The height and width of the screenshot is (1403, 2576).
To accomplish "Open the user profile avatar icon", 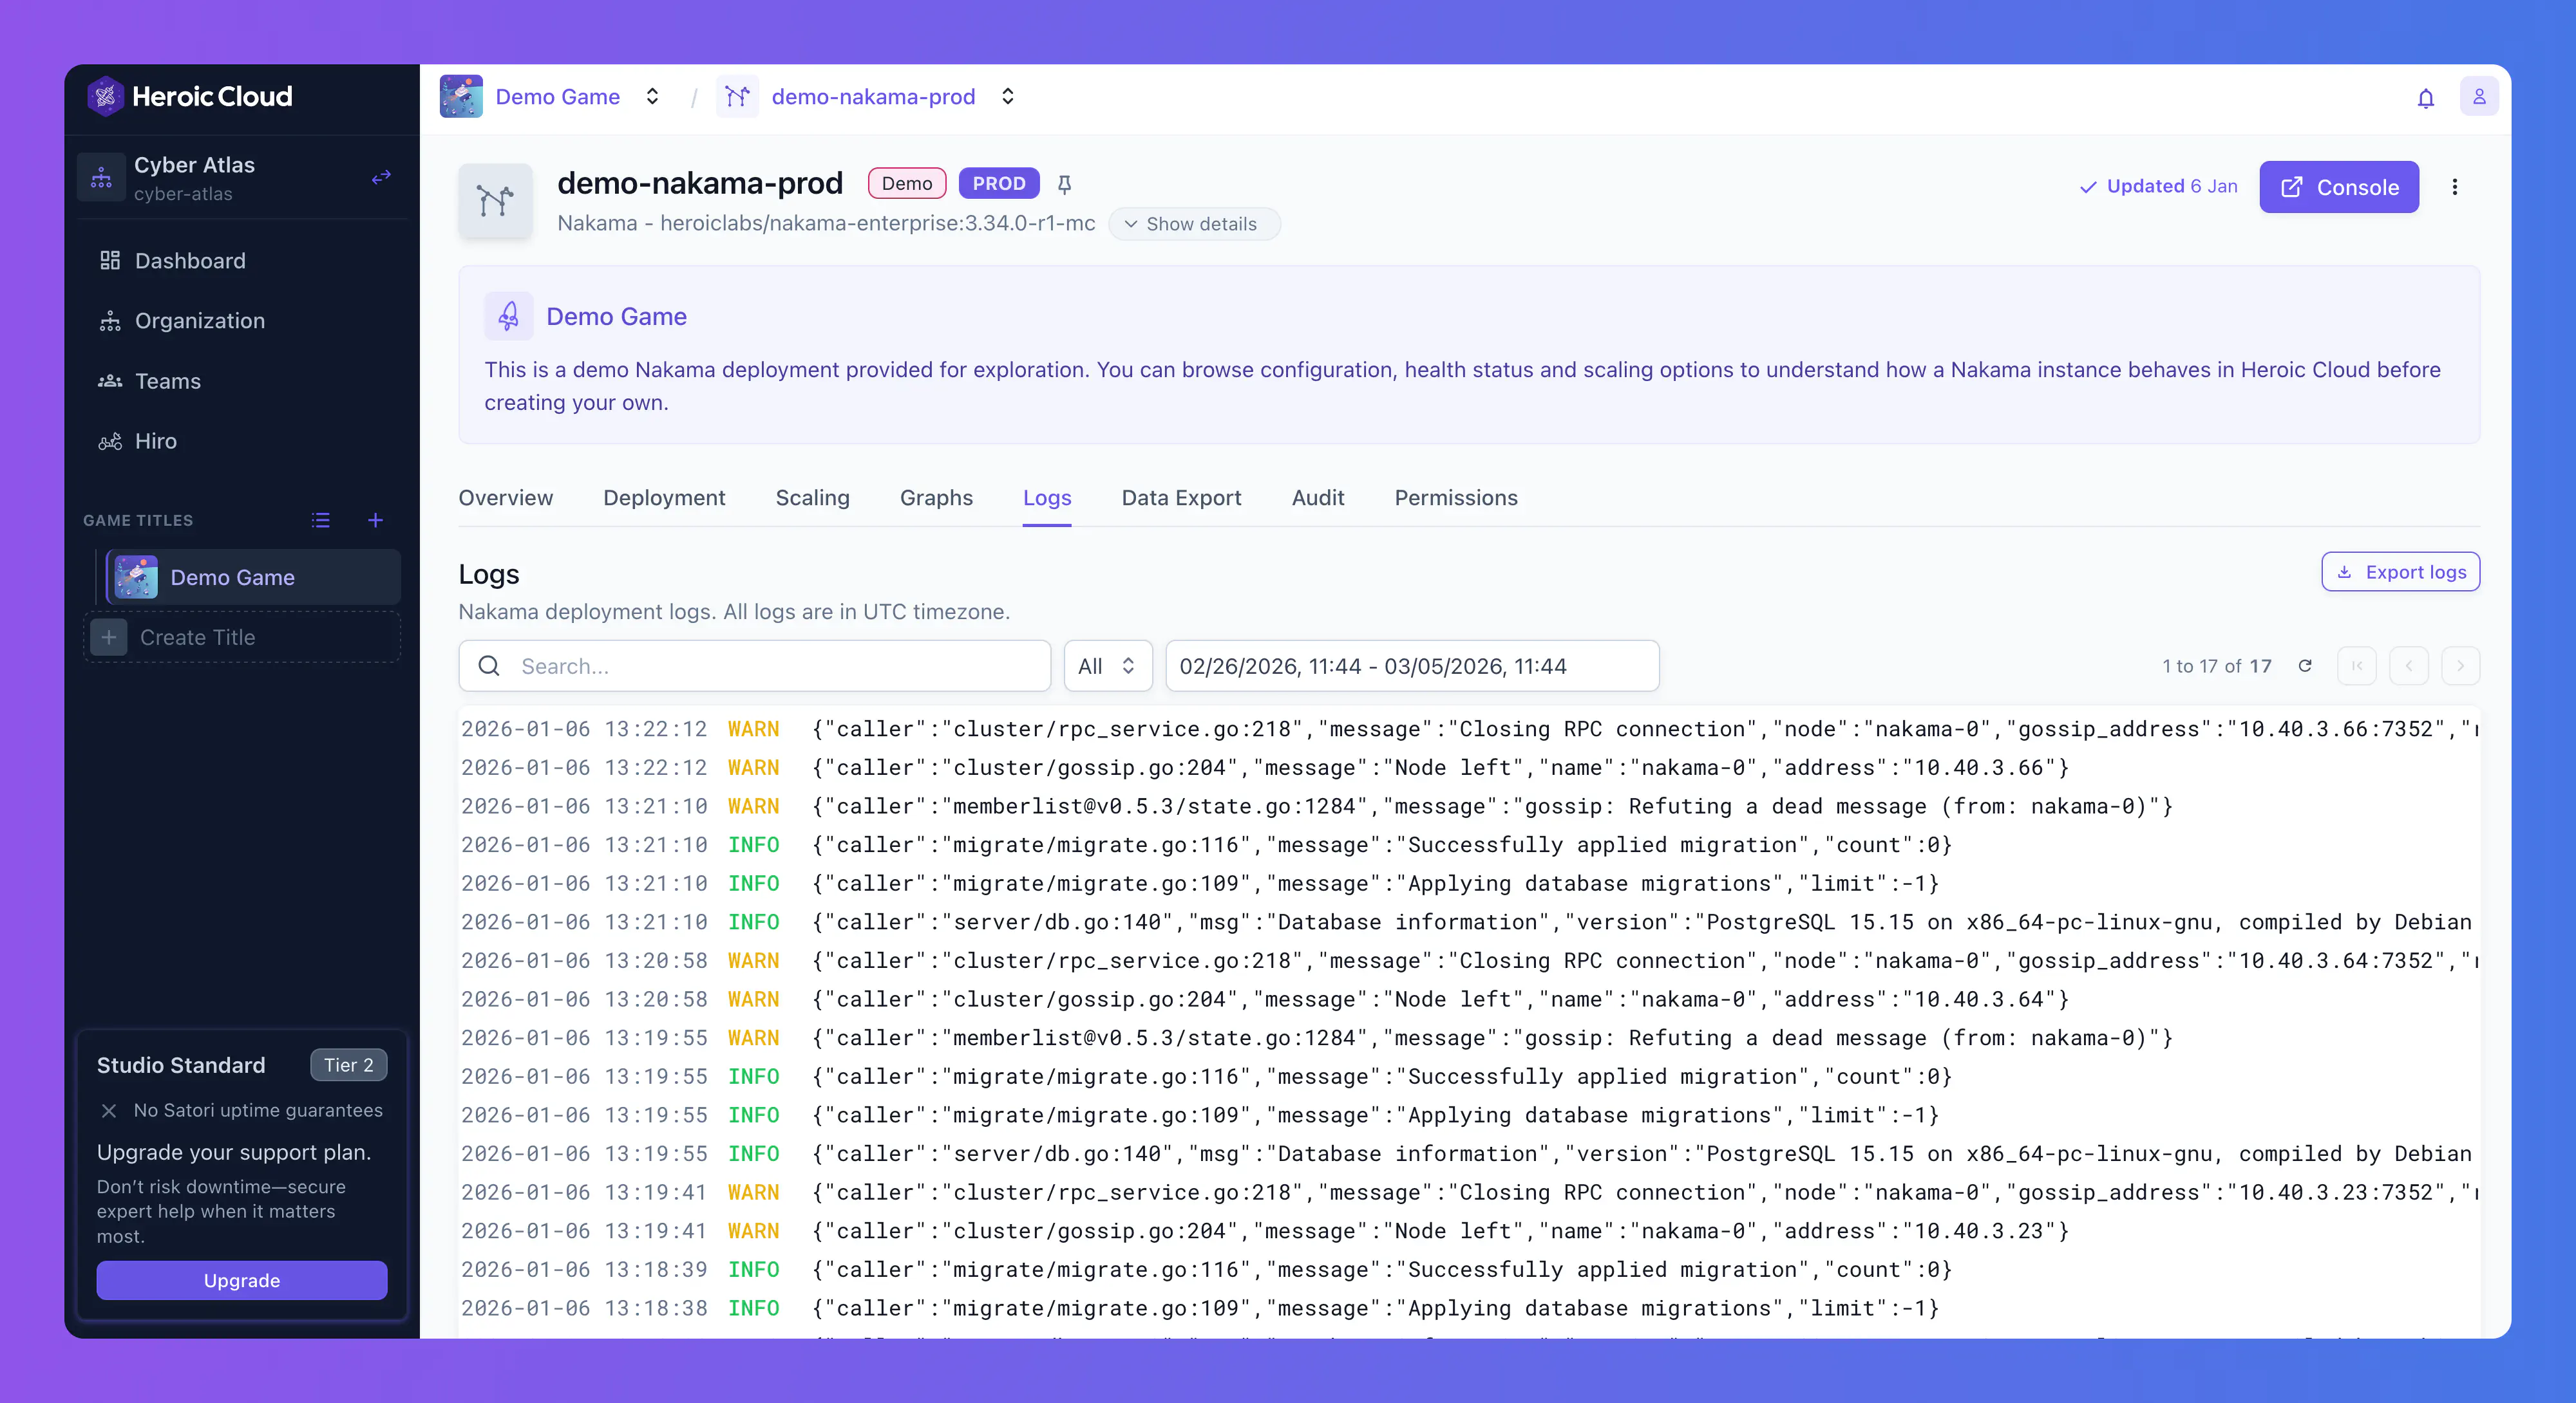I will pyautogui.click(x=2479, y=97).
